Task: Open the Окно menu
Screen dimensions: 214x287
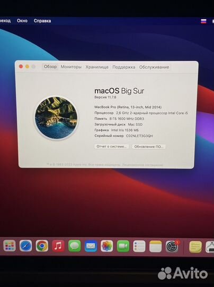Action: [x=22, y=21]
